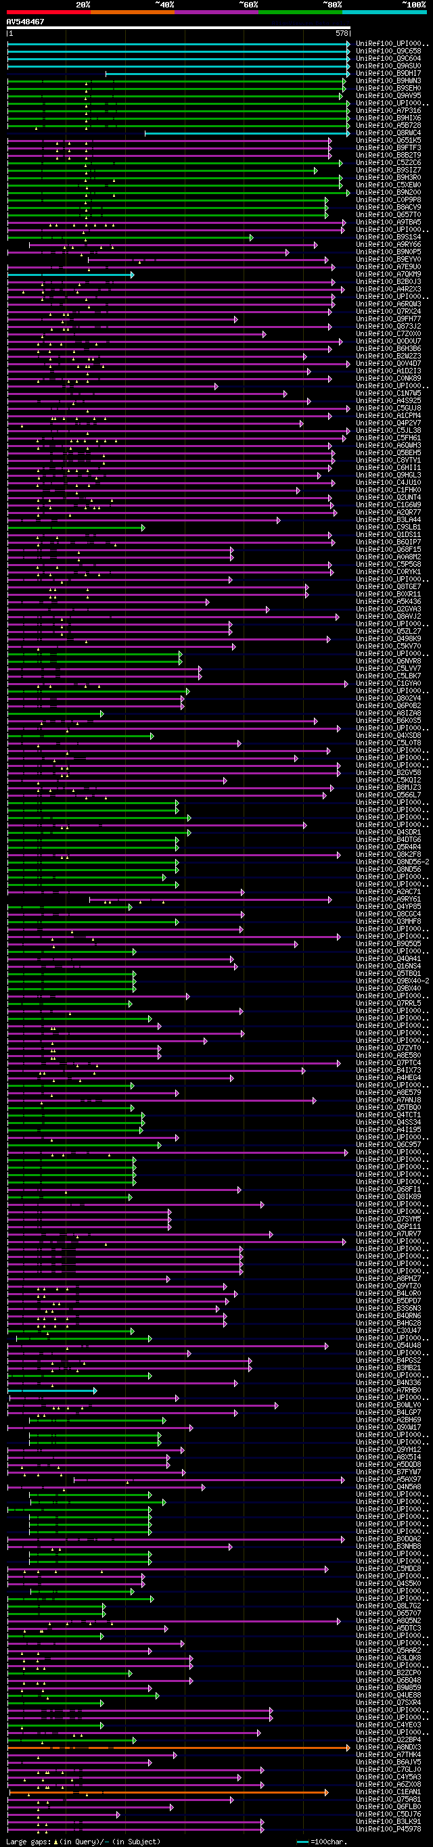
Task: Click the UniRef100_B6QIP7 hit label
Action: tap(388, 542)
